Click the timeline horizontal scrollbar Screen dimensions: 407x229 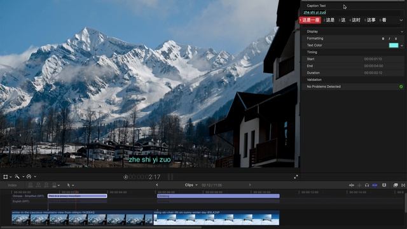click(101, 228)
